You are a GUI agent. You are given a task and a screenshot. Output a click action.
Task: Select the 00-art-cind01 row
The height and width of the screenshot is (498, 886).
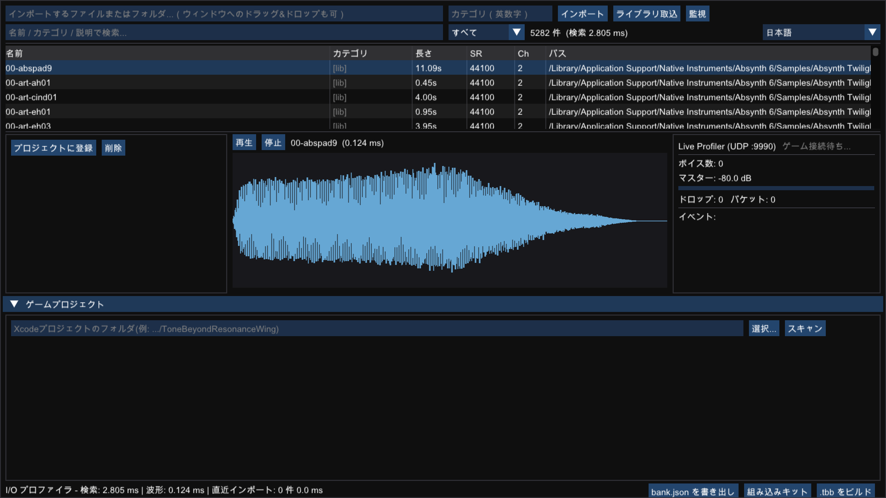(x=438, y=97)
